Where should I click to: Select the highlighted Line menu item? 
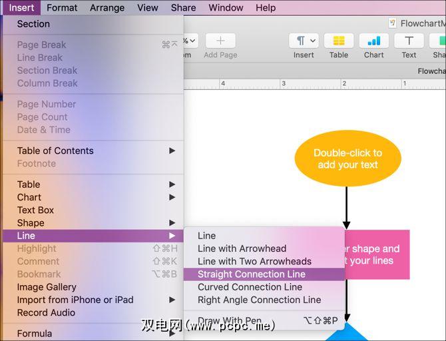coord(93,236)
